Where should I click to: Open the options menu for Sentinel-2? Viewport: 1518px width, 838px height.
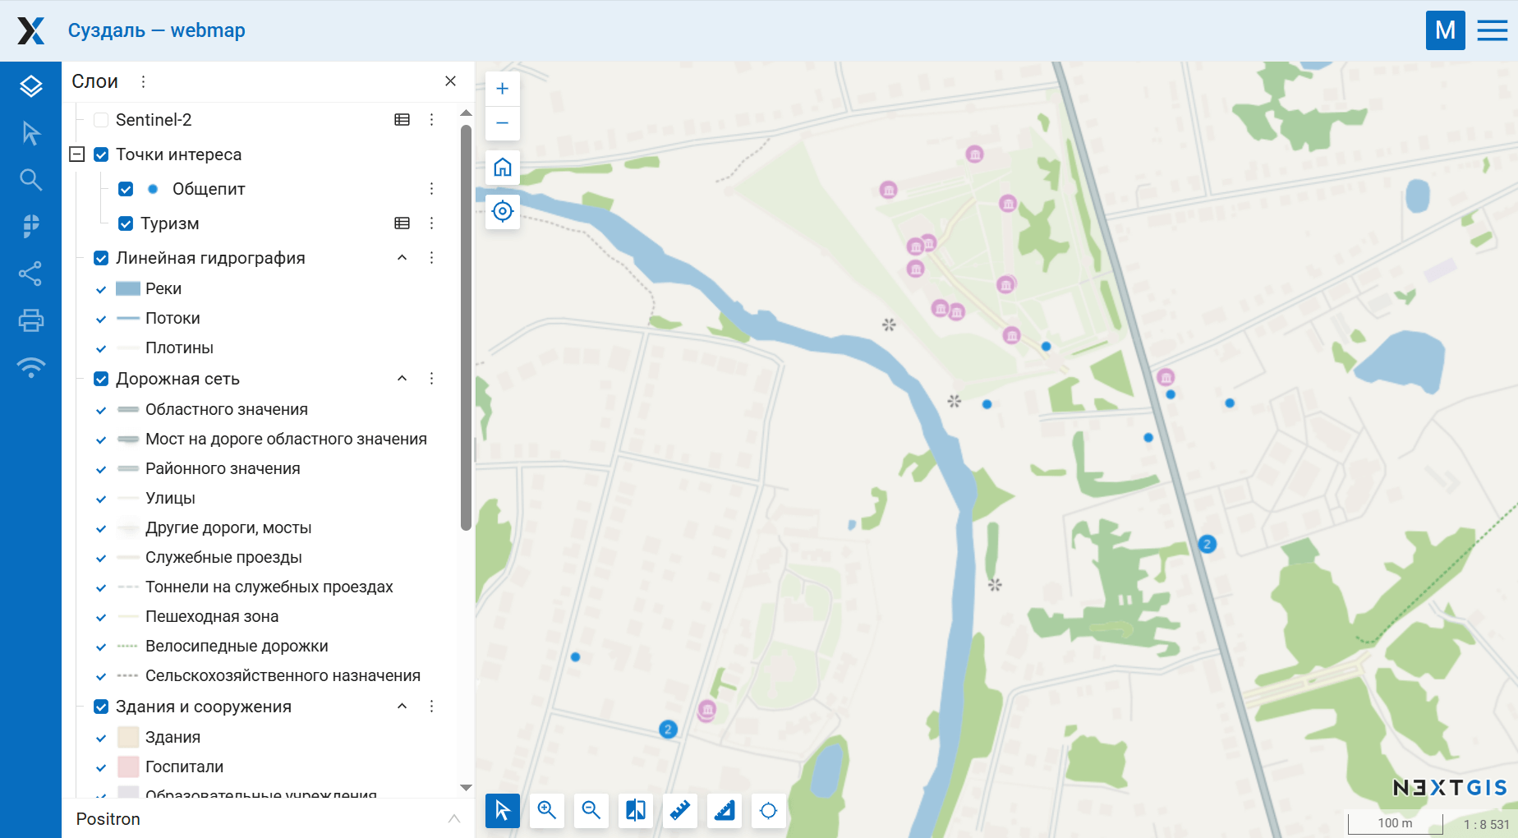pos(431,119)
